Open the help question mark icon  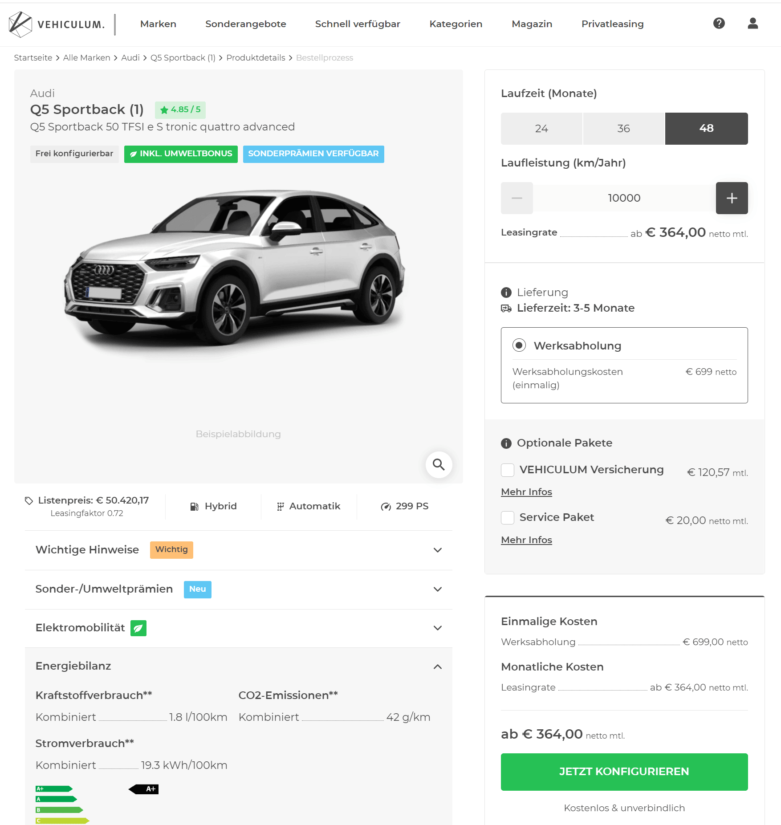(x=719, y=23)
